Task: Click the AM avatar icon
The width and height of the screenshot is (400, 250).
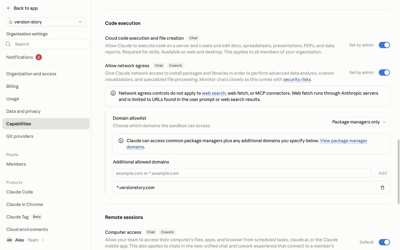Action: tap(9, 240)
